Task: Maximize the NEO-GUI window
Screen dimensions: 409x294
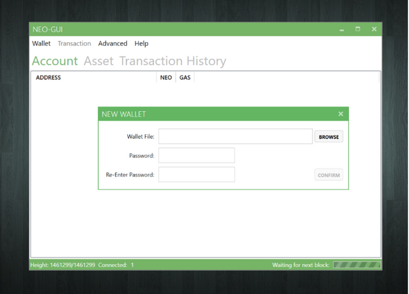Action: 358,29
